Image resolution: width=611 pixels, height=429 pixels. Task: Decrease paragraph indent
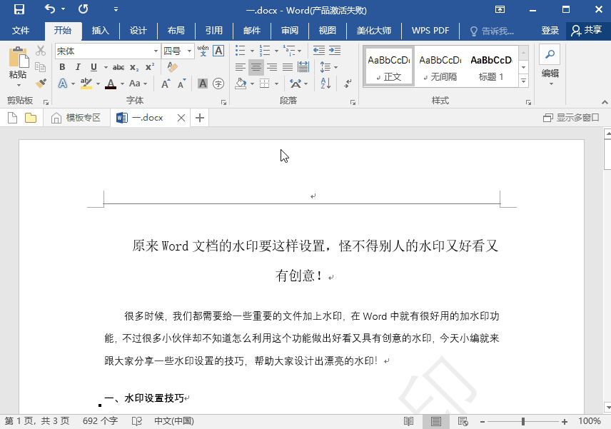click(x=319, y=51)
